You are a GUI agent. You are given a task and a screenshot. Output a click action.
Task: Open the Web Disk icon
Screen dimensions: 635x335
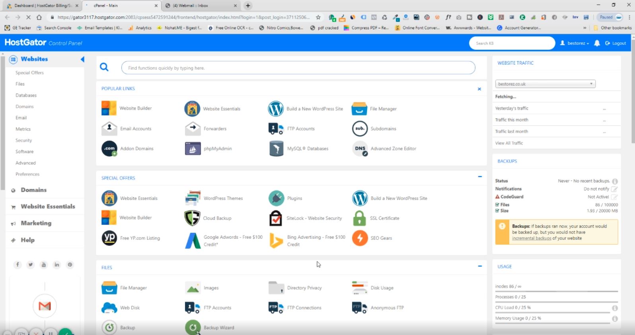pos(109,308)
